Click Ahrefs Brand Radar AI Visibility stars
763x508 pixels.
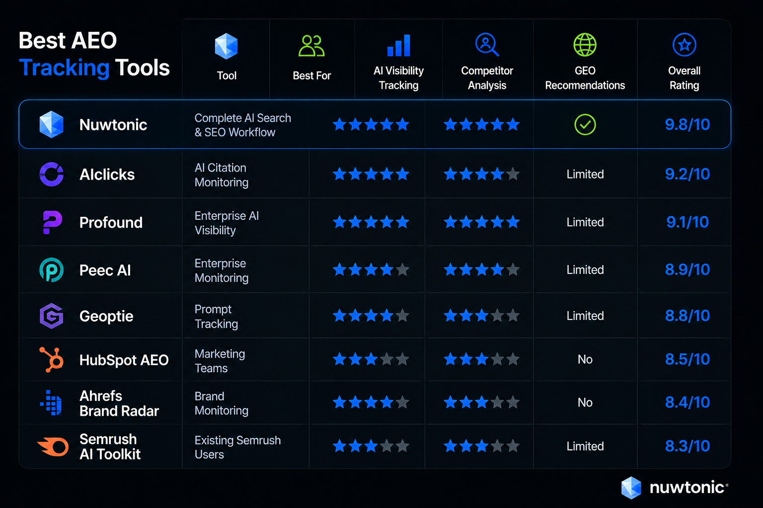[x=371, y=402]
